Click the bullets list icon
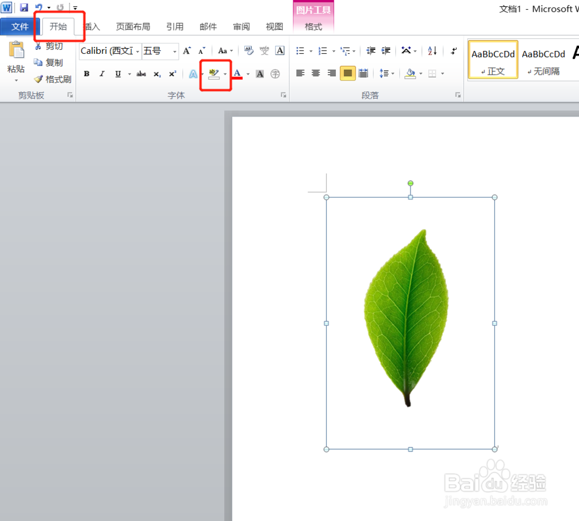The height and width of the screenshot is (521, 579). pos(300,50)
